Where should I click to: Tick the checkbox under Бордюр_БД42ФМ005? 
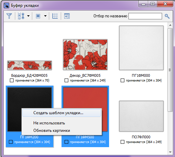[12, 81]
